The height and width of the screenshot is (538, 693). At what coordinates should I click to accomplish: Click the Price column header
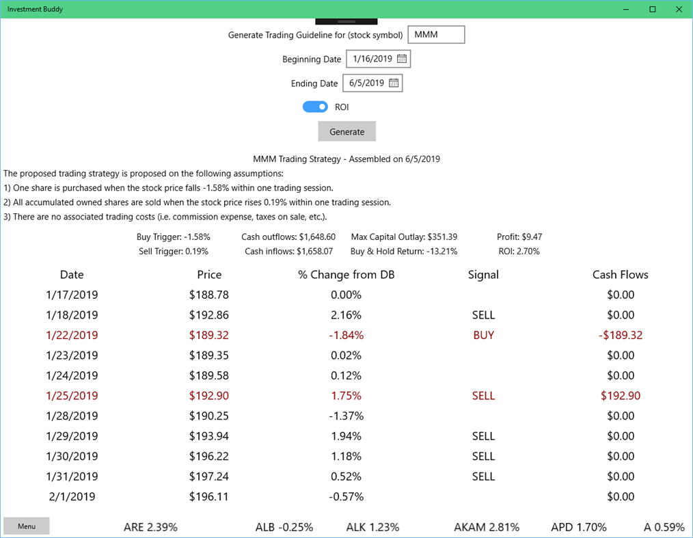coord(209,274)
